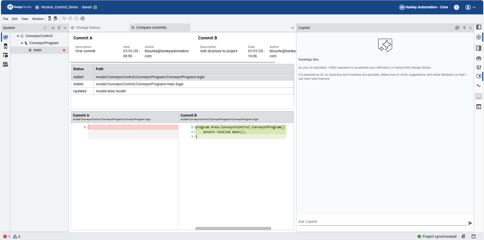484x240 pixels.
Task: Click the FactoryTalk Design Studio logo
Action: [x=19, y=7]
